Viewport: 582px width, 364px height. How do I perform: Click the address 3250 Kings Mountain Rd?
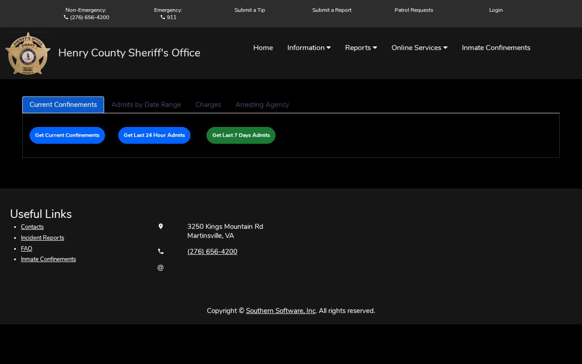(225, 227)
